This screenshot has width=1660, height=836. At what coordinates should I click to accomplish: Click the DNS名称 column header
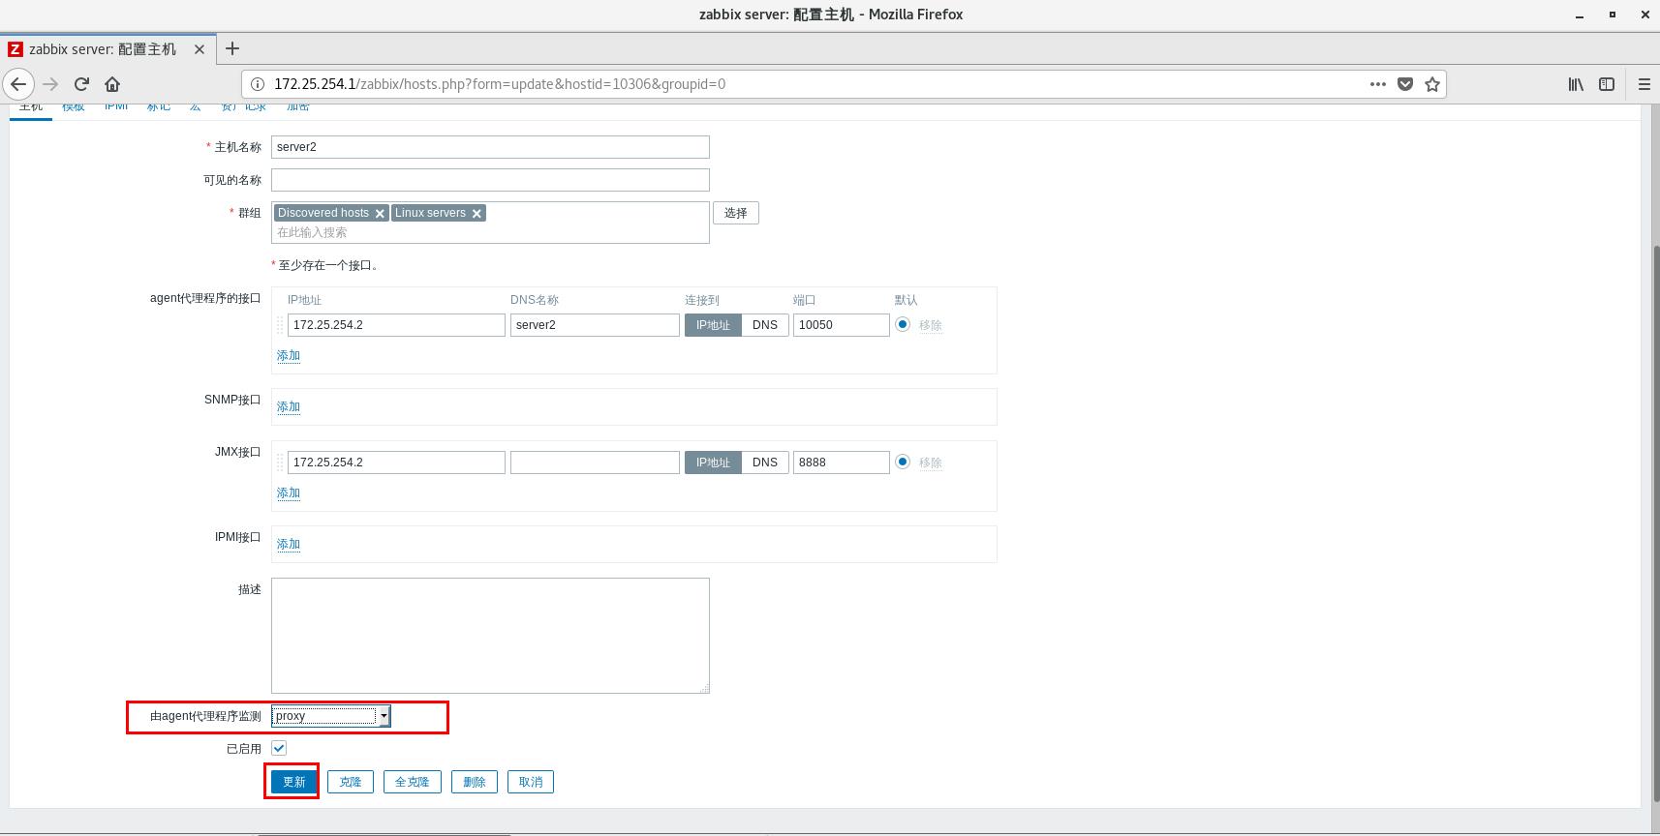point(535,300)
